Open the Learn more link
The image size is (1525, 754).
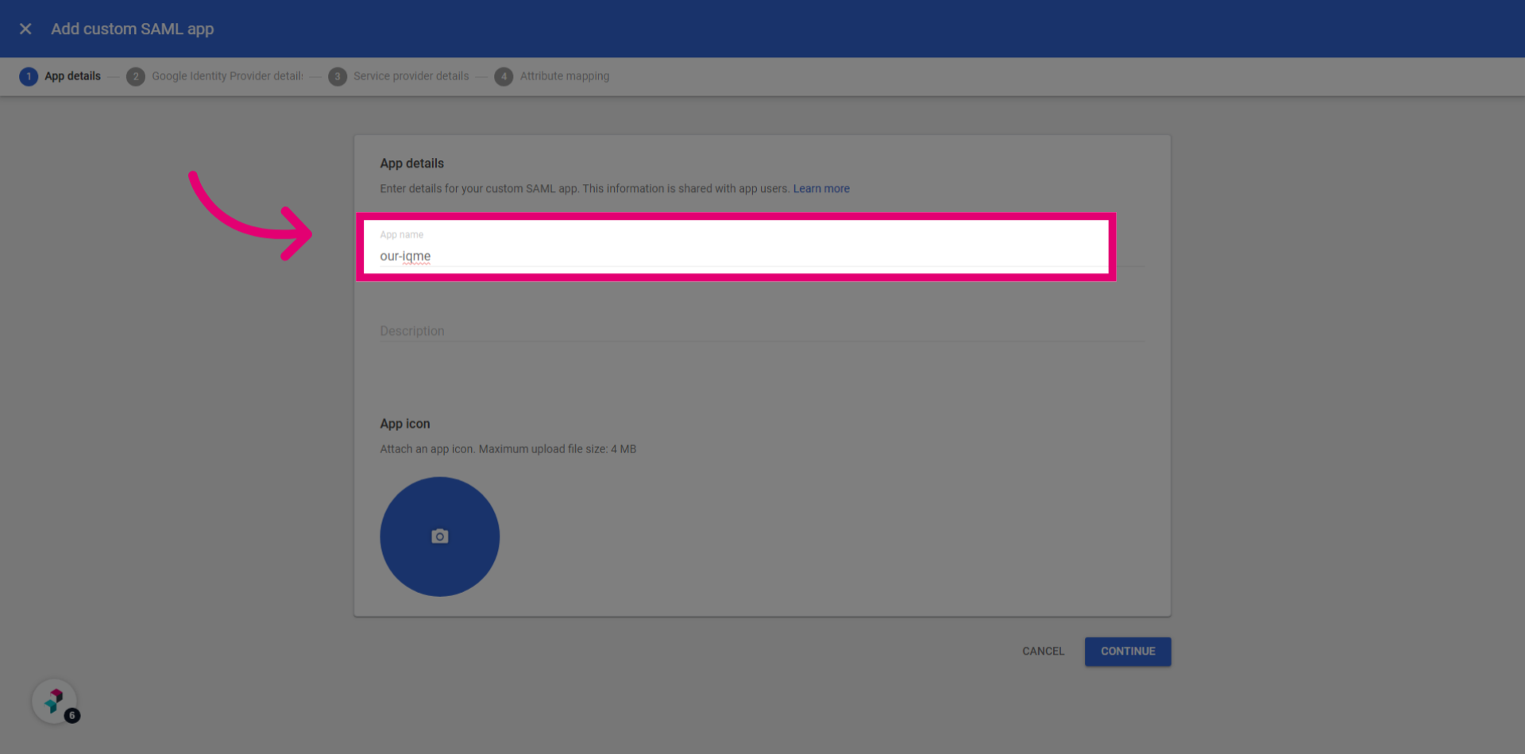coord(821,189)
